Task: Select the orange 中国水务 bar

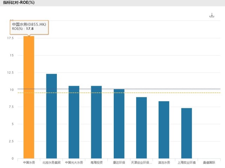Action: (29, 97)
